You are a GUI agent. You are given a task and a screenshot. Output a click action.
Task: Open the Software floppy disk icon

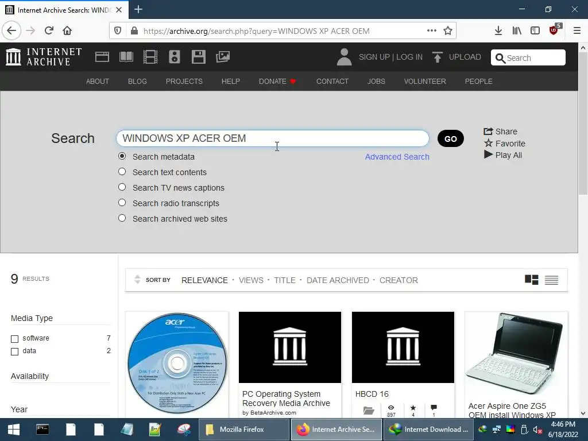tap(198, 57)
